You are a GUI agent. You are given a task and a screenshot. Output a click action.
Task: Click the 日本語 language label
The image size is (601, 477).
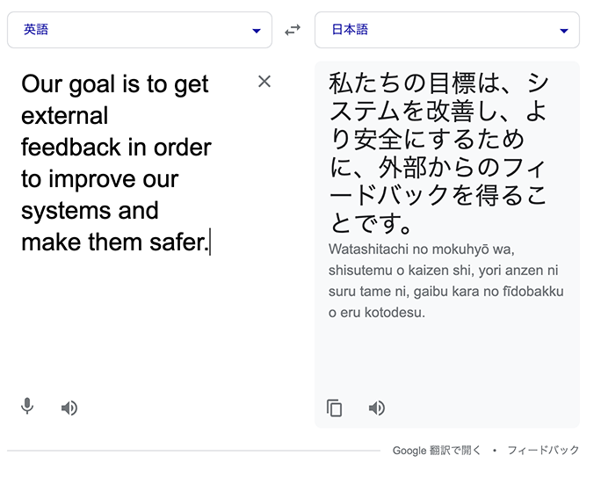click(350, 30)
